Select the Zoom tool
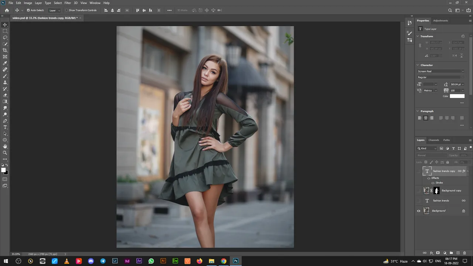 5,153
